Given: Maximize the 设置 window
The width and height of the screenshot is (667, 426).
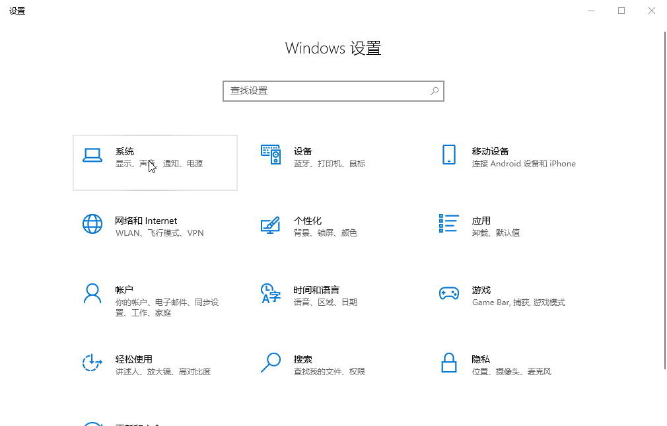Looking at the screenshot, I should pos(621,11).
